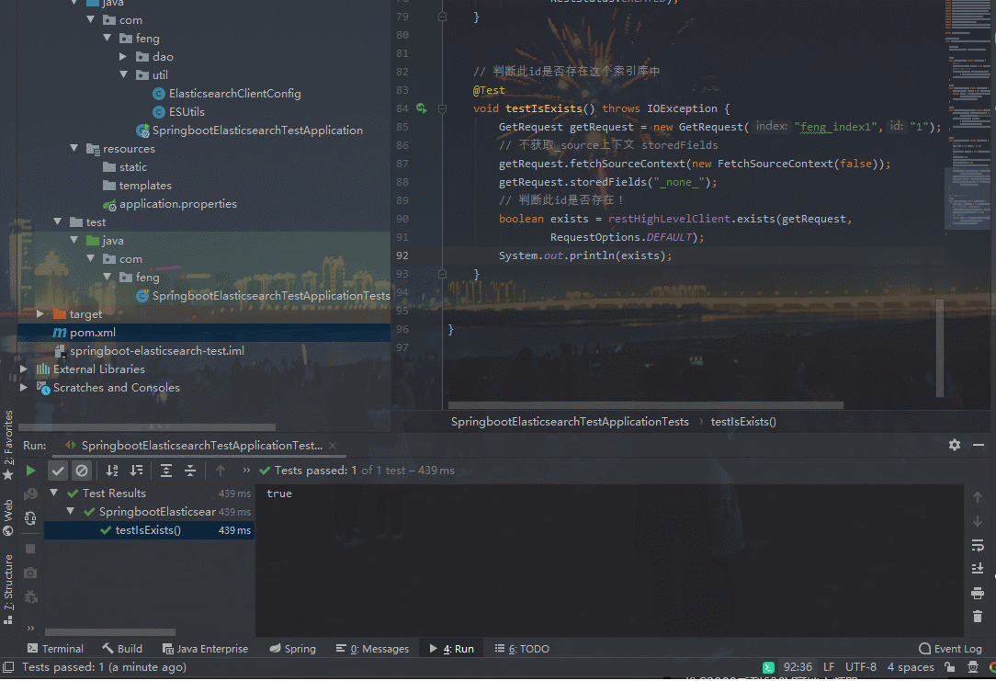The width and height of the screenshot is (996, 681).
Task: Open the Messages tool window
Action: tap(372, 649)
